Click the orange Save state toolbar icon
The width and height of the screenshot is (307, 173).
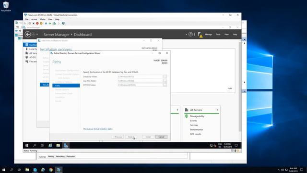click(x=41, y=24)
